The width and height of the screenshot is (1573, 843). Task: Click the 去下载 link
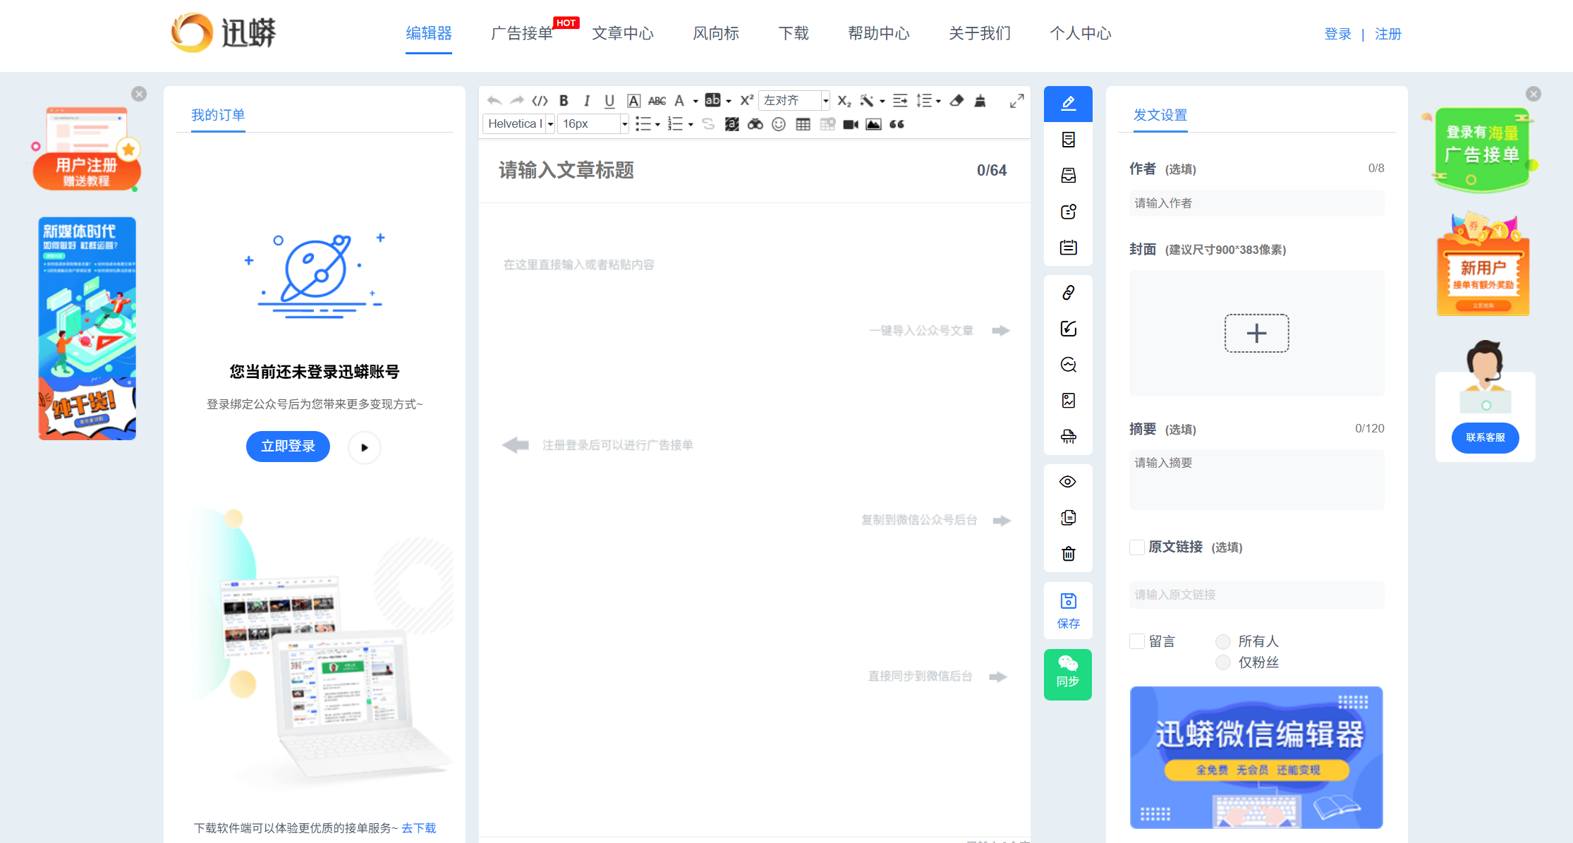419,828
